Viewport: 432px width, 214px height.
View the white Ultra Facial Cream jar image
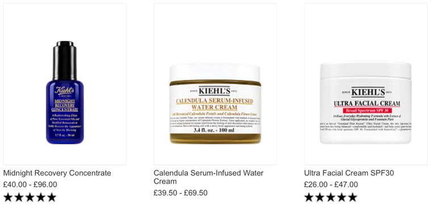tap(366, 102)
